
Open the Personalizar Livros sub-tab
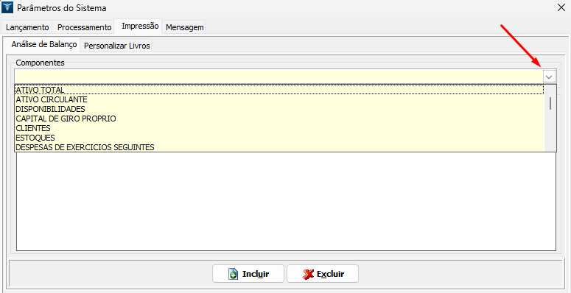click(x=116, y=46)
